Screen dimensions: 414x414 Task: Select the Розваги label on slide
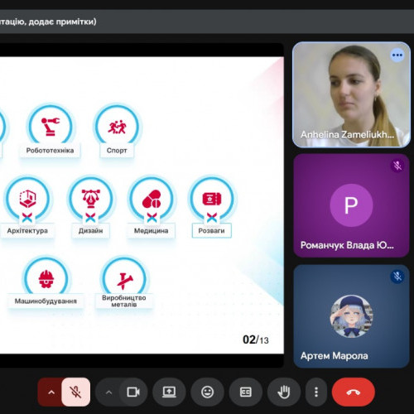tap(211, 231)
